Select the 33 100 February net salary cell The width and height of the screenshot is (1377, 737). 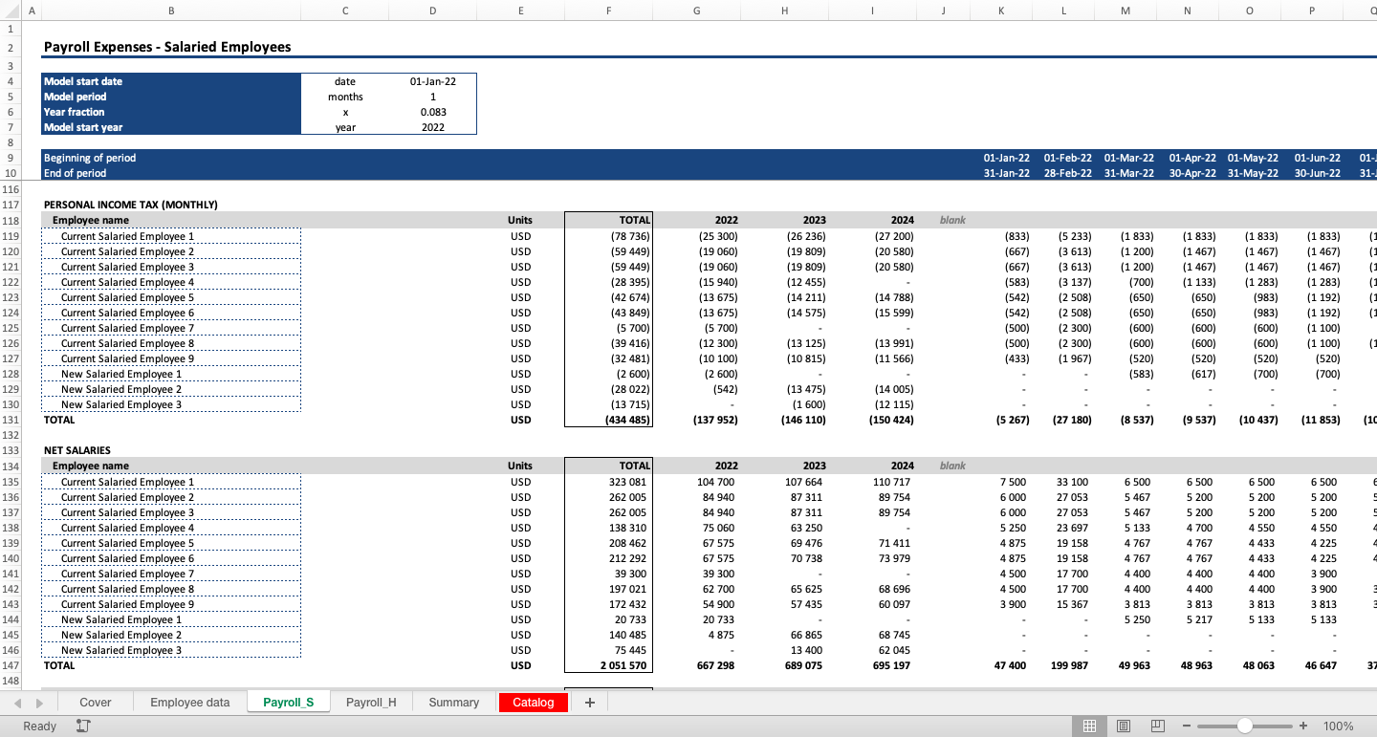[1063, 482]
